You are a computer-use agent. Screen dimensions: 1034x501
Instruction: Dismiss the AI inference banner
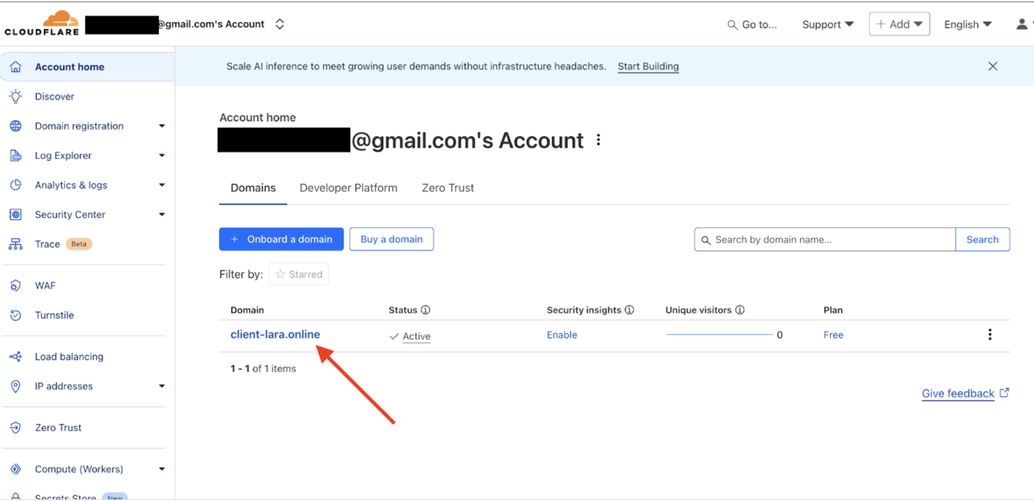click(x=993, y=66)
